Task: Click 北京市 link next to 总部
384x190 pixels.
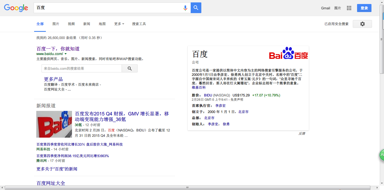Action: coord(209,118)
